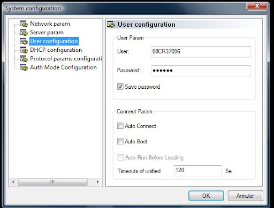Click the User configuration tree icon
Screen dimensions: 274x208
pos(24,41)
